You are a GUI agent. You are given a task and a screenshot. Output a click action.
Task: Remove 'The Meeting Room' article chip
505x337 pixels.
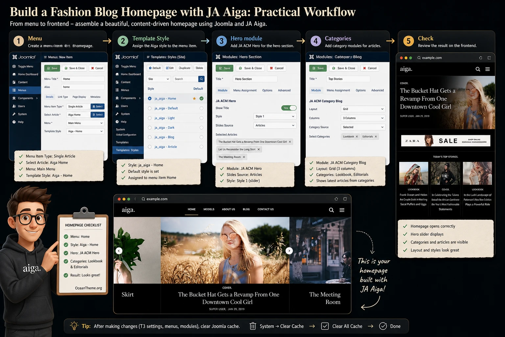click(244, 157)
